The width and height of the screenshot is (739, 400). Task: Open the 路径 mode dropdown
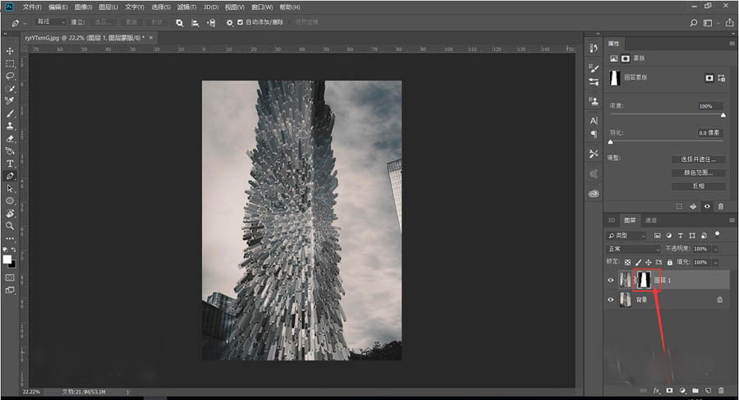click(x=49, y=22)
